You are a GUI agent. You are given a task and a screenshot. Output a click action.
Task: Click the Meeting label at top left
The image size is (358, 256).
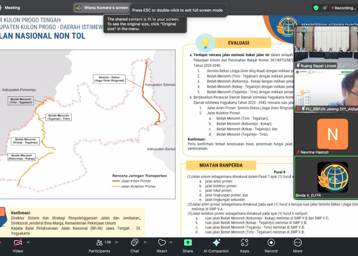point(12,8)
